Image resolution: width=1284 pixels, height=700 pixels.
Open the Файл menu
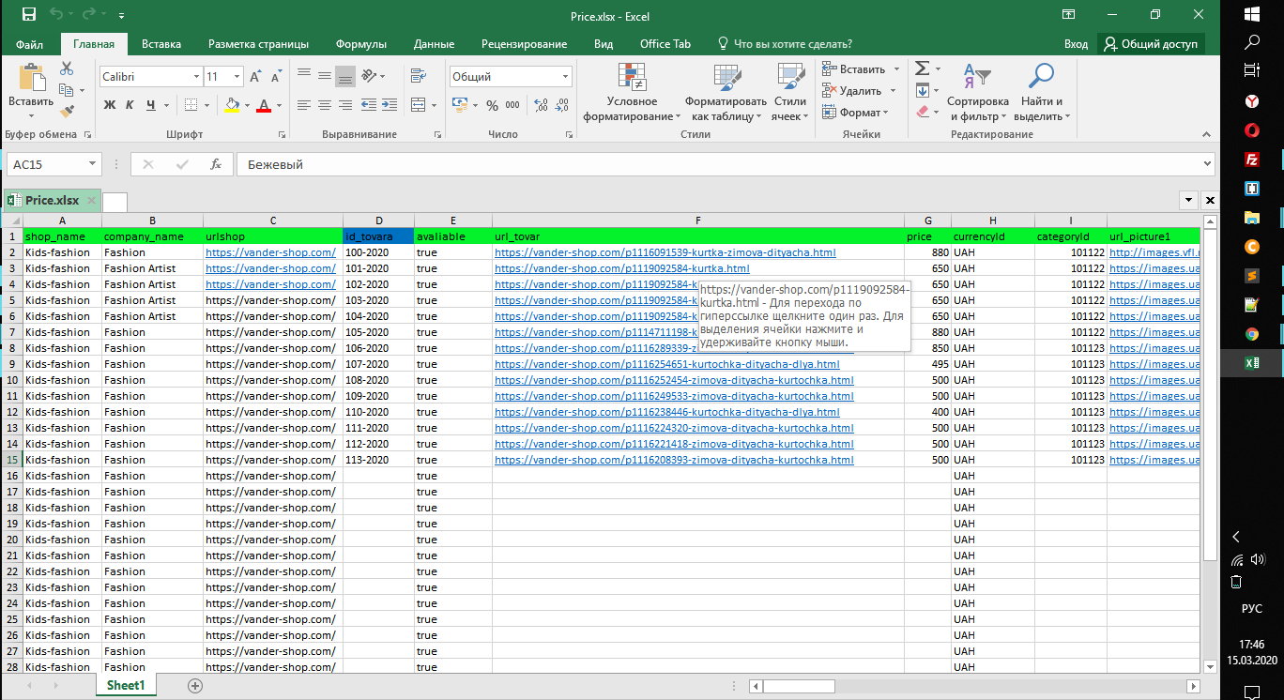pos(30,44)
